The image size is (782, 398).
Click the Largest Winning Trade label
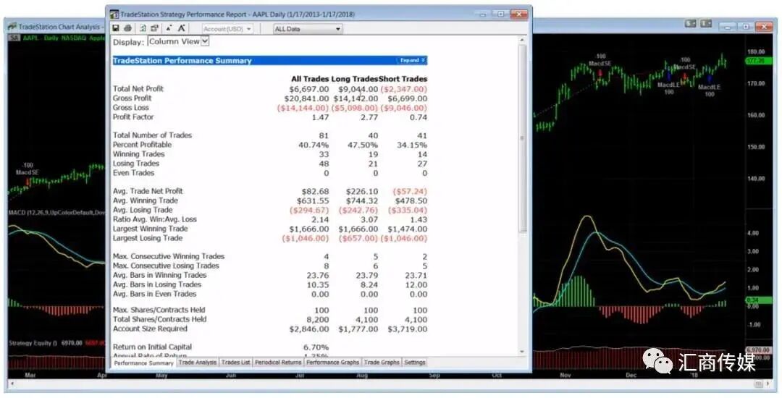point(150,229)
